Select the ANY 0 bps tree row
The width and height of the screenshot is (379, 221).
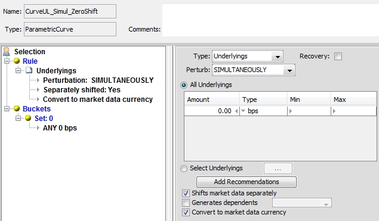[x=60, y=128]
